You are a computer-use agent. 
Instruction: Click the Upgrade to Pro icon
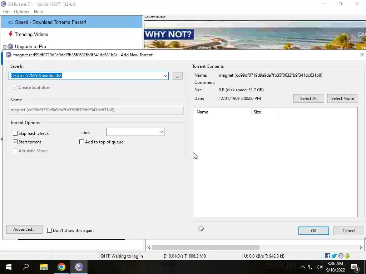tap(10, 46)
